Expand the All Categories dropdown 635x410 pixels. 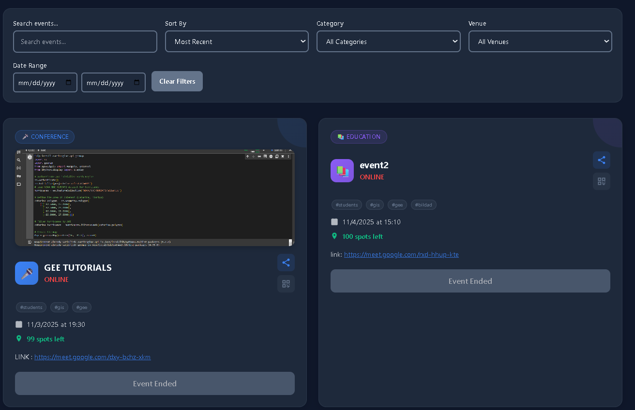tap(389, 42)
